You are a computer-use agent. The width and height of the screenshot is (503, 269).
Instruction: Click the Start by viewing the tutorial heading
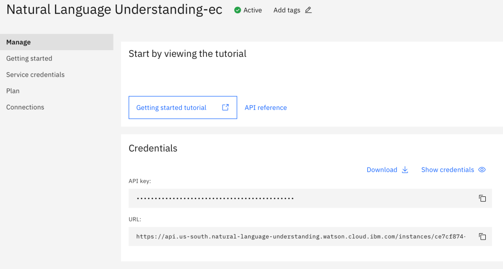tap(187, 54)
